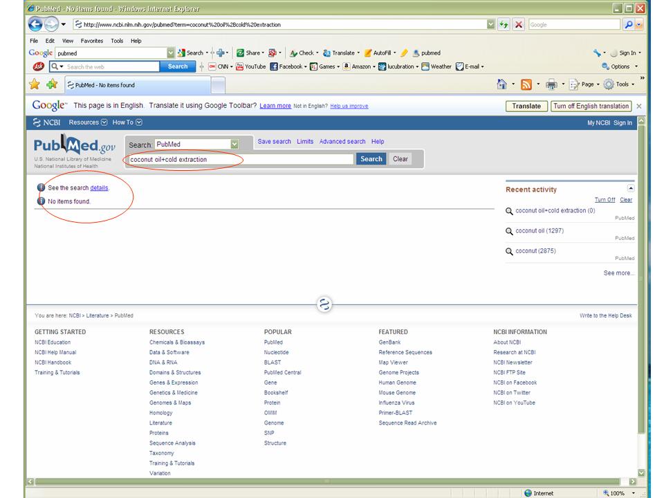Screen dimensions: 664x498
Task: Open the Limits link
Action: coord(305,141)
